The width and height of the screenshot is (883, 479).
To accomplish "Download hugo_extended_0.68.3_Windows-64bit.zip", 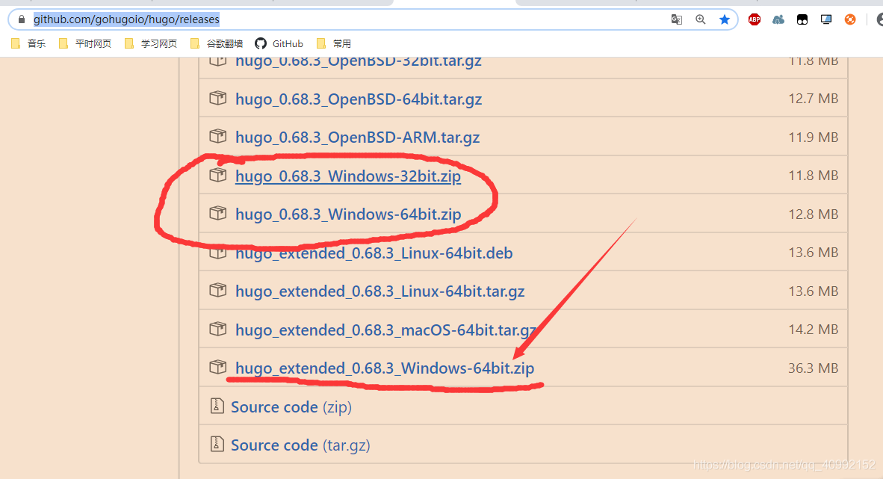I will tap(384, 368).
